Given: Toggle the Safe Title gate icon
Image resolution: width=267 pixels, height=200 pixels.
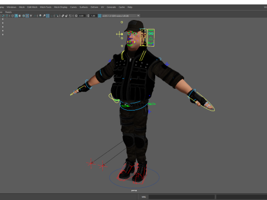Looking at the screenshot, I should (x=7, y=16).
